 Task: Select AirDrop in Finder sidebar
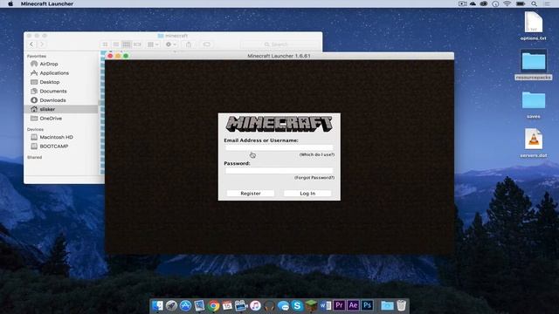point(49,64)
